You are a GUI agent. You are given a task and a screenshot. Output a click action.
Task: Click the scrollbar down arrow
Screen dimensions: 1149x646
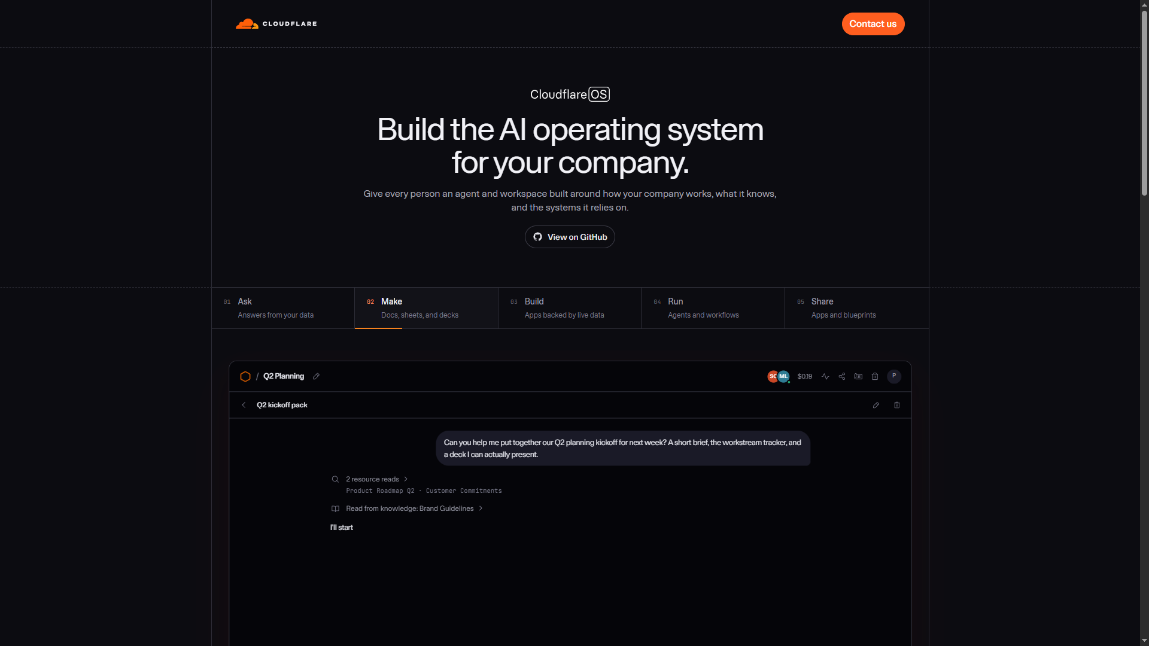click(x=1144, y=641)
